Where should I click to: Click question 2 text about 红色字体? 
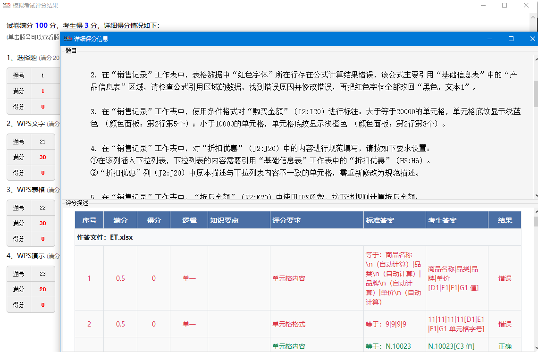click(303, 81)
